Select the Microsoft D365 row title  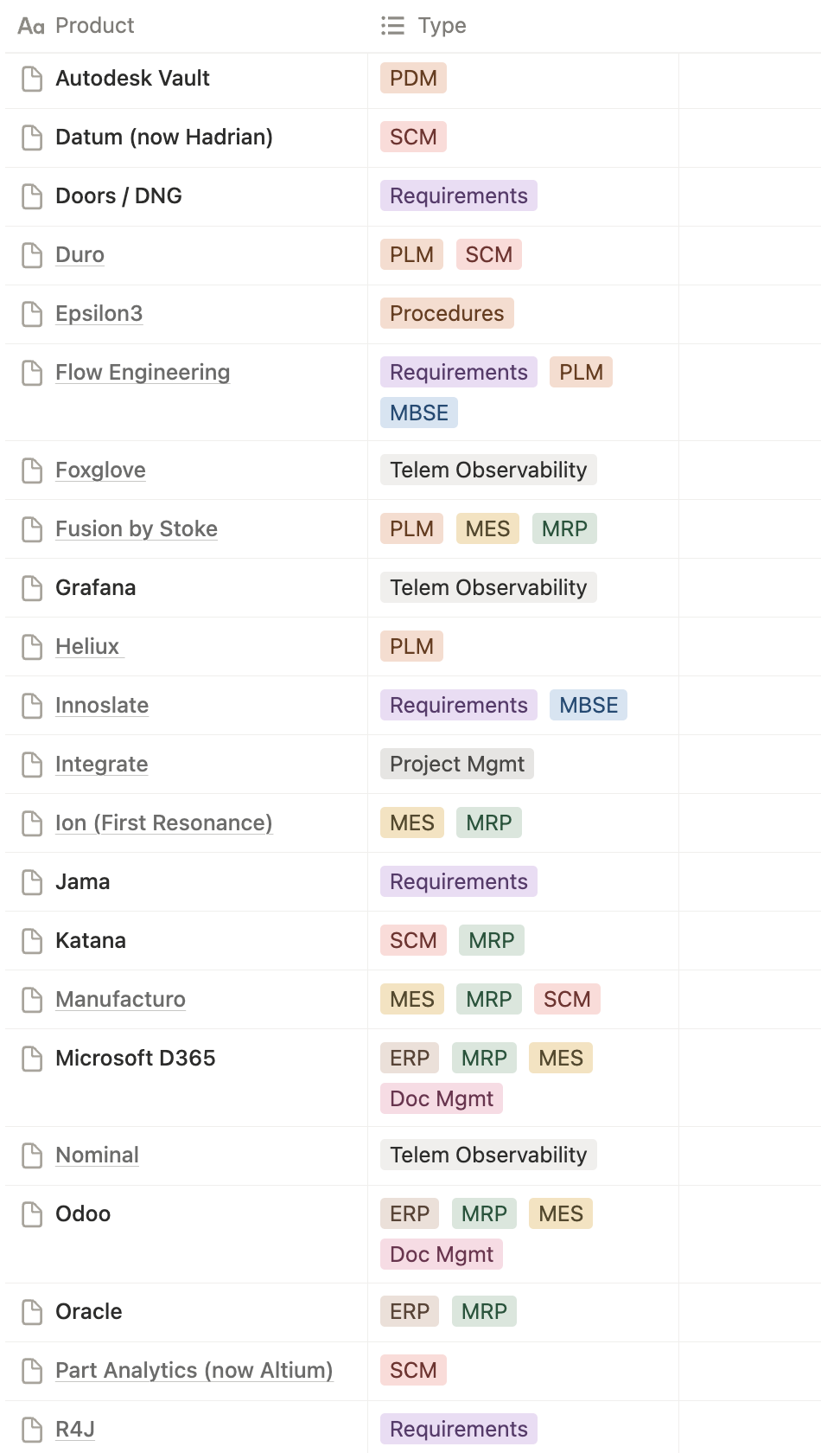[135, 1059]
